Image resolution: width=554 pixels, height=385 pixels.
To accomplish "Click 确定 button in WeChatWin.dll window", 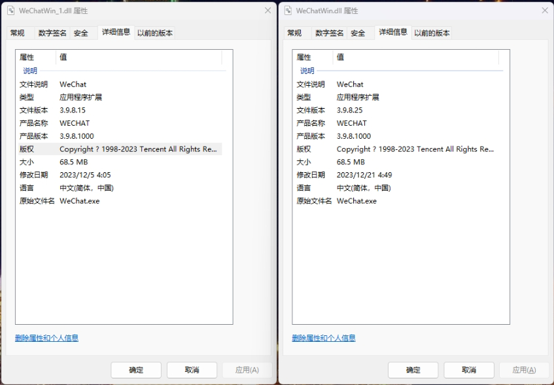I will point(413,370).
